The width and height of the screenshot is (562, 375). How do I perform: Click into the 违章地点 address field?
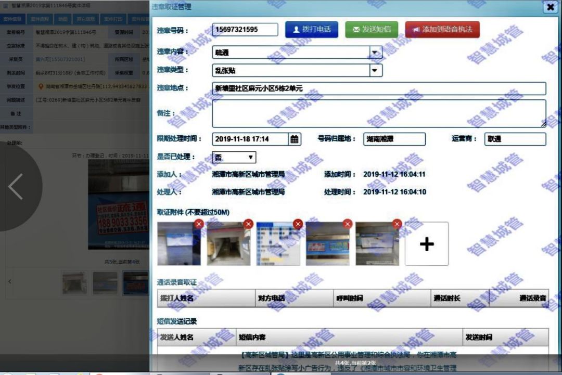pos(379,88)
